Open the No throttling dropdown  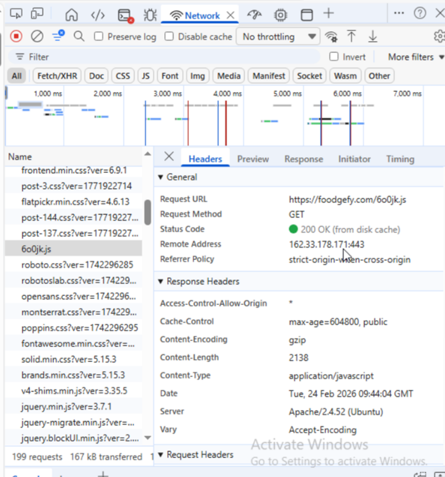278,36
